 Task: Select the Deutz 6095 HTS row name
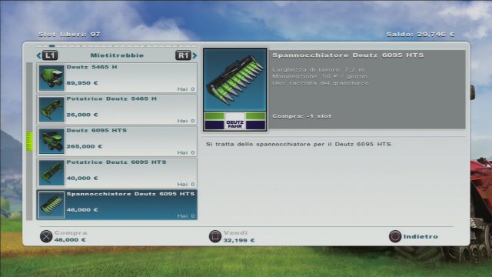(x=97, y=130)
